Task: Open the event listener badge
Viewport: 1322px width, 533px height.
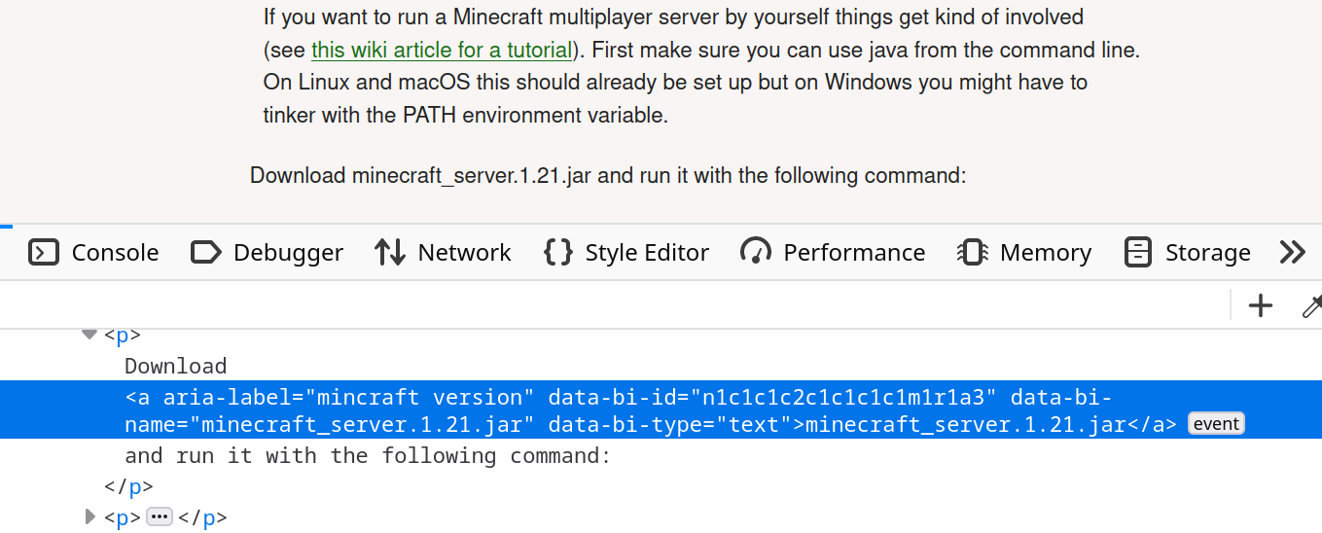Action: point(1216,424)
